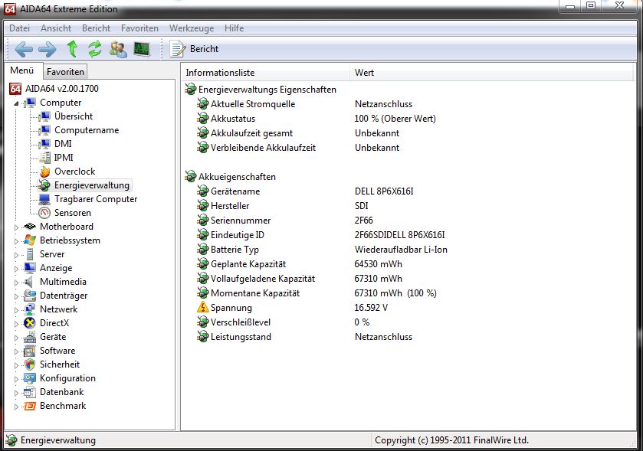This screenshot has width=643, height=451.
Task: Select Energieverwaltung in the tree
Action: 91,185
